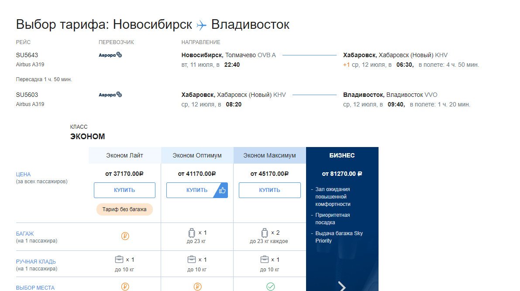Screen dimensions: 520x291
Task: Click the paid seat selection ruble icon for Эконом Оптимум
Action: click(198, 287)
